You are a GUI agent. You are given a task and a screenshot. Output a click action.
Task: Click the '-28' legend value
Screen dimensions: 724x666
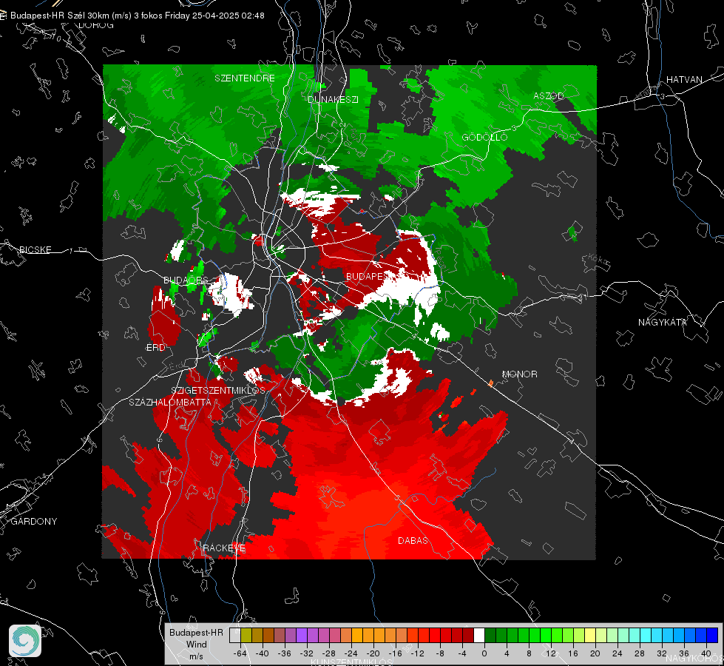329,653
